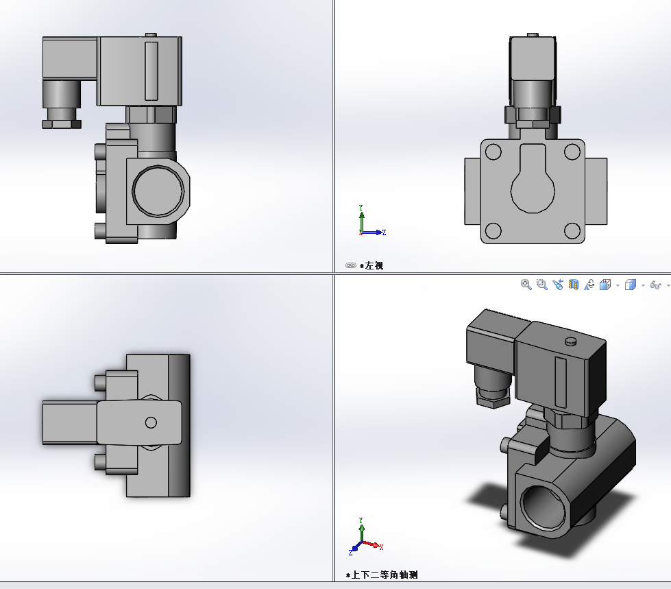Click the coordinate triad in the isometric viewport

(x=366, y=536)
